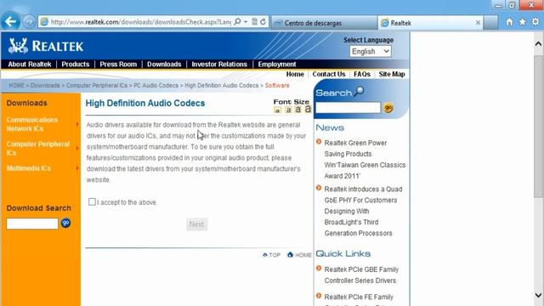
Task: Click the scrollbar down arrow
Action: (x=538, y=296)
